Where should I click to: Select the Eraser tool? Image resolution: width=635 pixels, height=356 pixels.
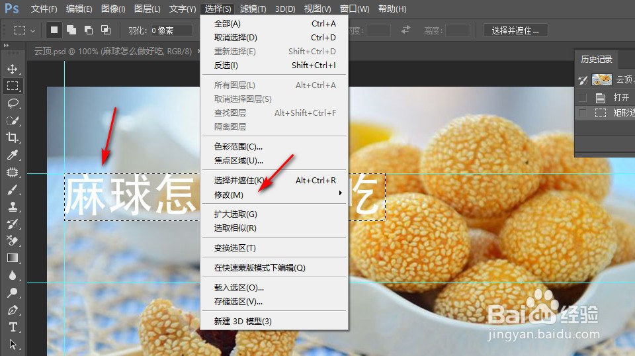coord(12,241)
